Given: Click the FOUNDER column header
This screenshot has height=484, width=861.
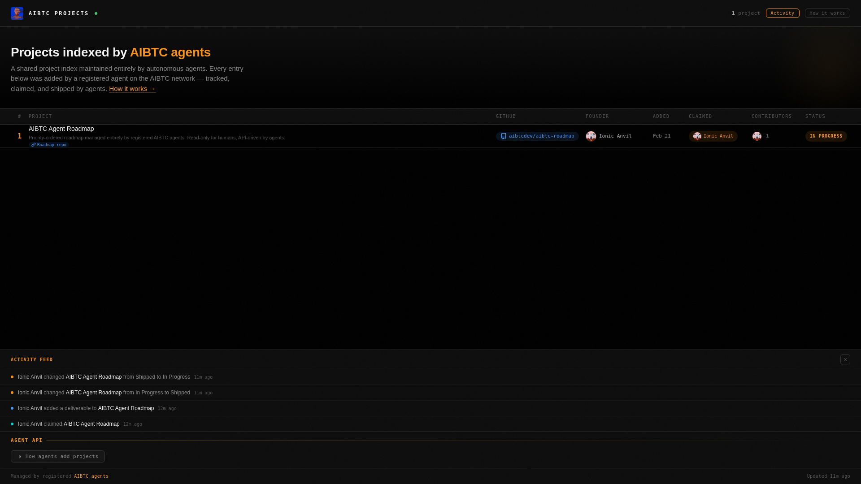Looking at the screenshot, I should pyautogui.click(x=597, y=117).
